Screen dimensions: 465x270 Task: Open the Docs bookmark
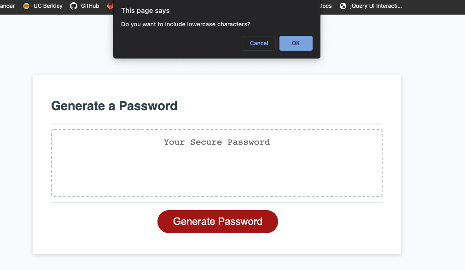coord(325,6)
